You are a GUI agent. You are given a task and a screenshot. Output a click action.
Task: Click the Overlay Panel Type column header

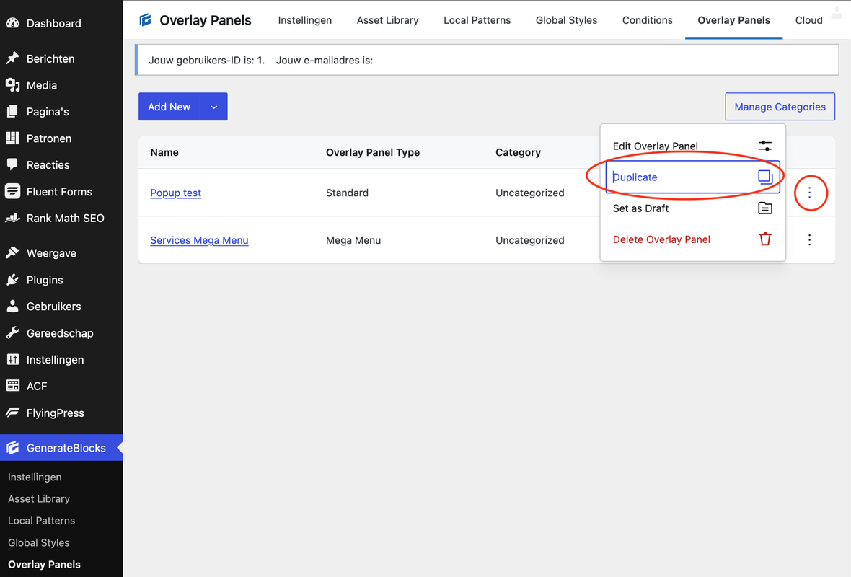[x=373, y=152]
